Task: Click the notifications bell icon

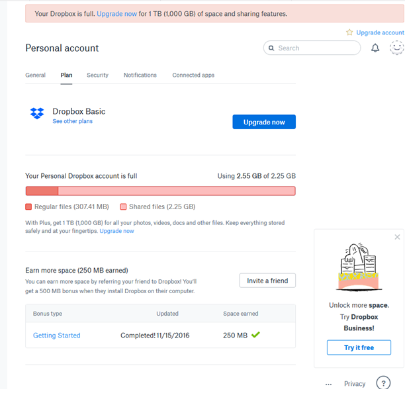Action: coord(375,48)
